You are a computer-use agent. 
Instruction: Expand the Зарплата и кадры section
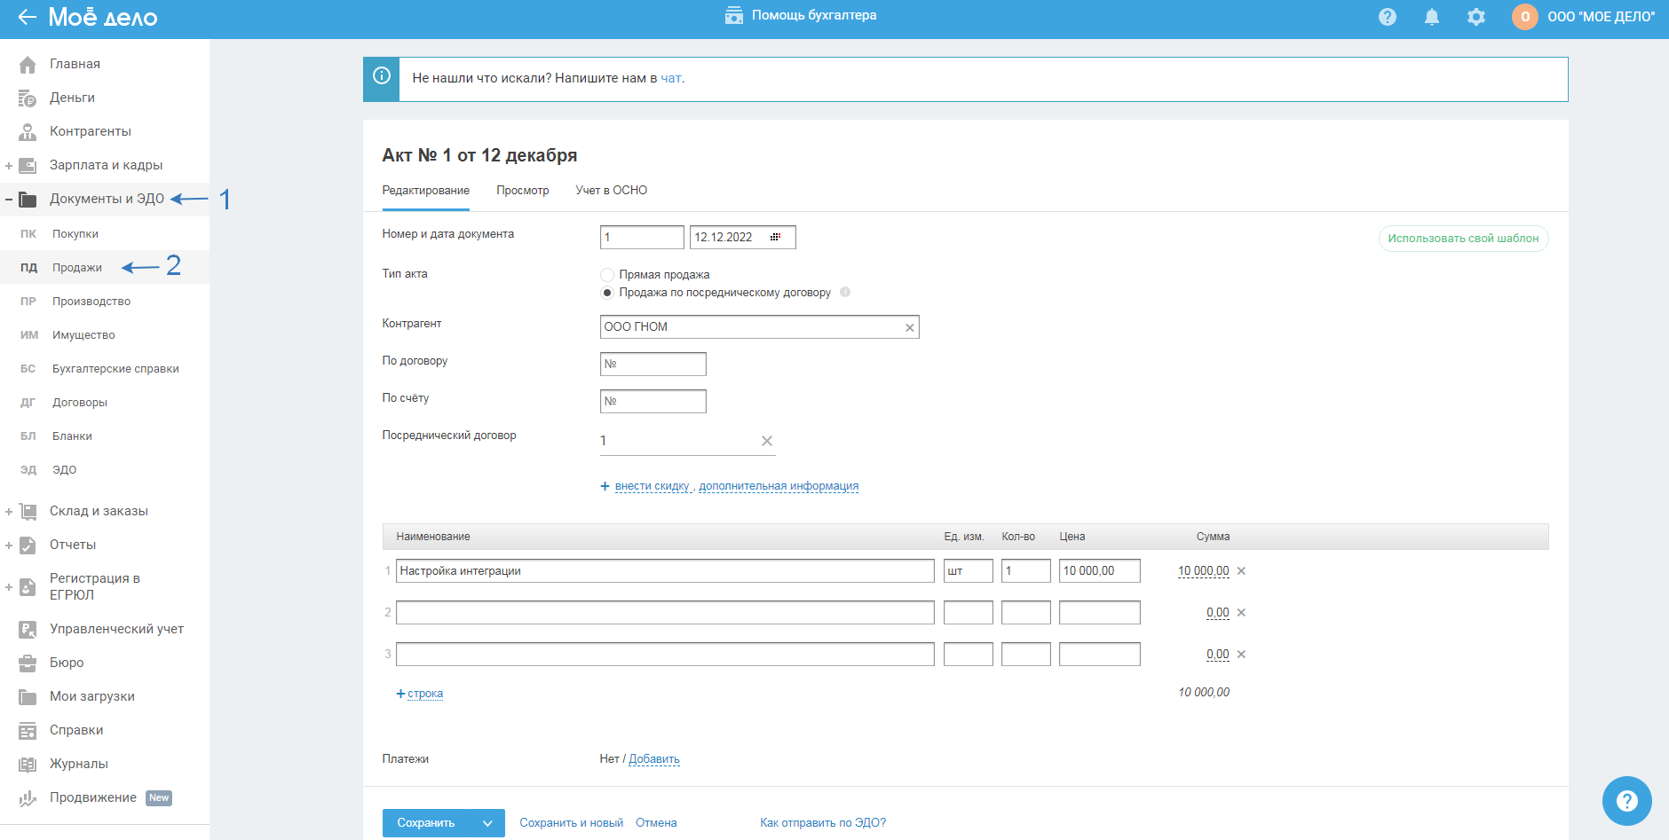pyautogui.click(x=9, y=166)
